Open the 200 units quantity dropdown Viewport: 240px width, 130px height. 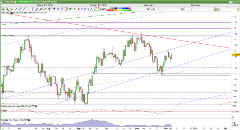pyautogui.click(x=158, y=9)
